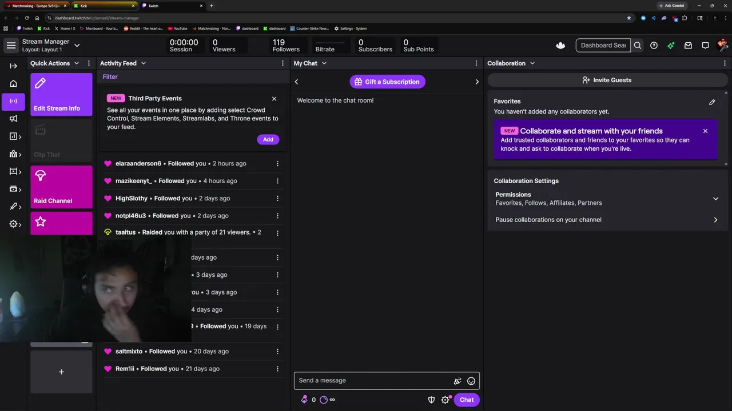Open the Alerts megaphone icon
Screen dimensions: 732x411
13,119
